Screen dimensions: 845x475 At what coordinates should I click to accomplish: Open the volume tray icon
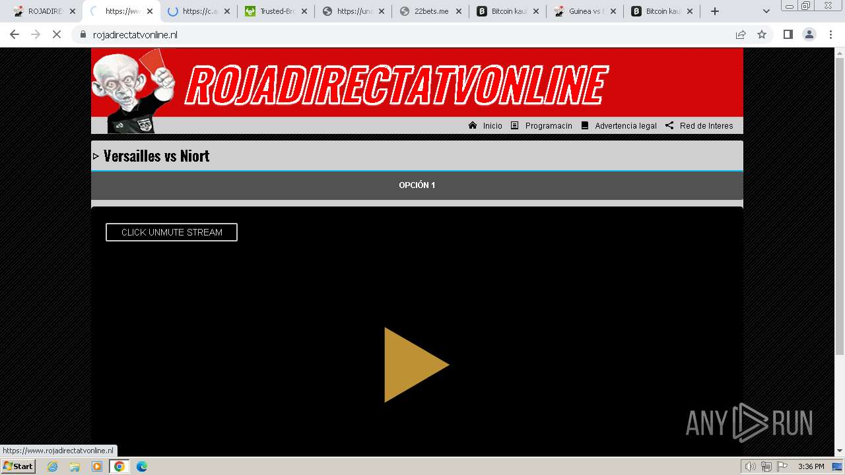click(x=751, y=466)
